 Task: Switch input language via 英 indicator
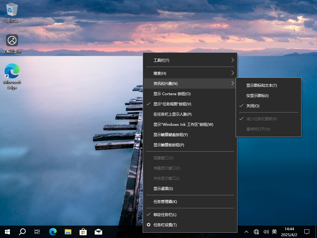[x=274, y=231]
